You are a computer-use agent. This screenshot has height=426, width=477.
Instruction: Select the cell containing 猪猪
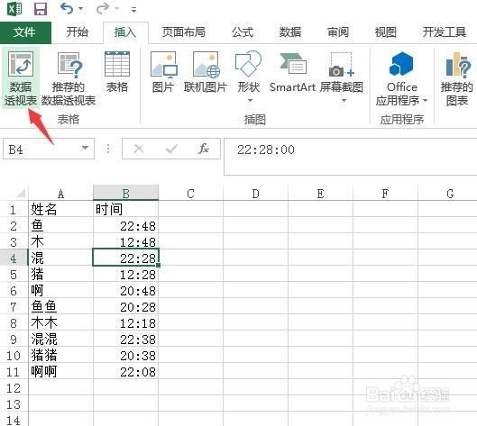click(60, 355)
